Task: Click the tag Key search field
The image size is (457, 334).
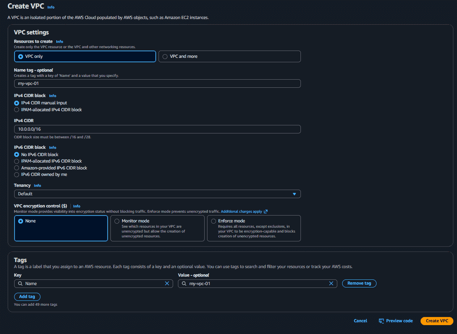Action: 93,283
